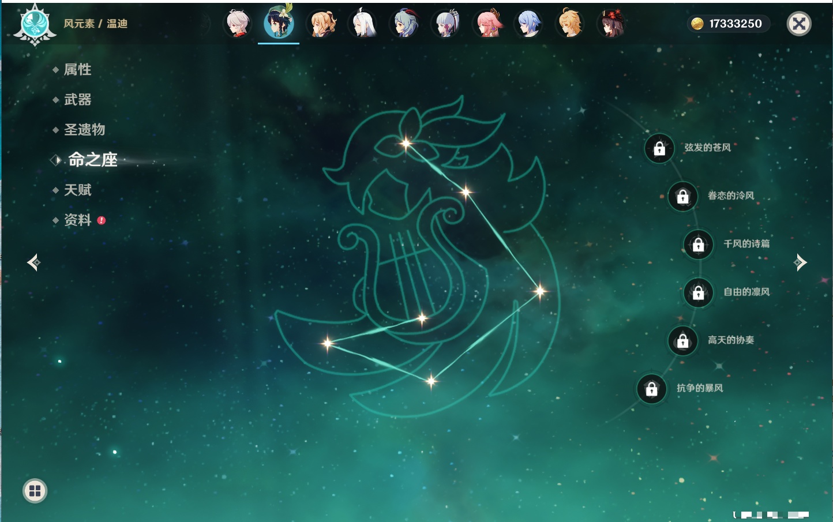
Task: Switch to the pink-haired character portrait
Action: [487, 24]
